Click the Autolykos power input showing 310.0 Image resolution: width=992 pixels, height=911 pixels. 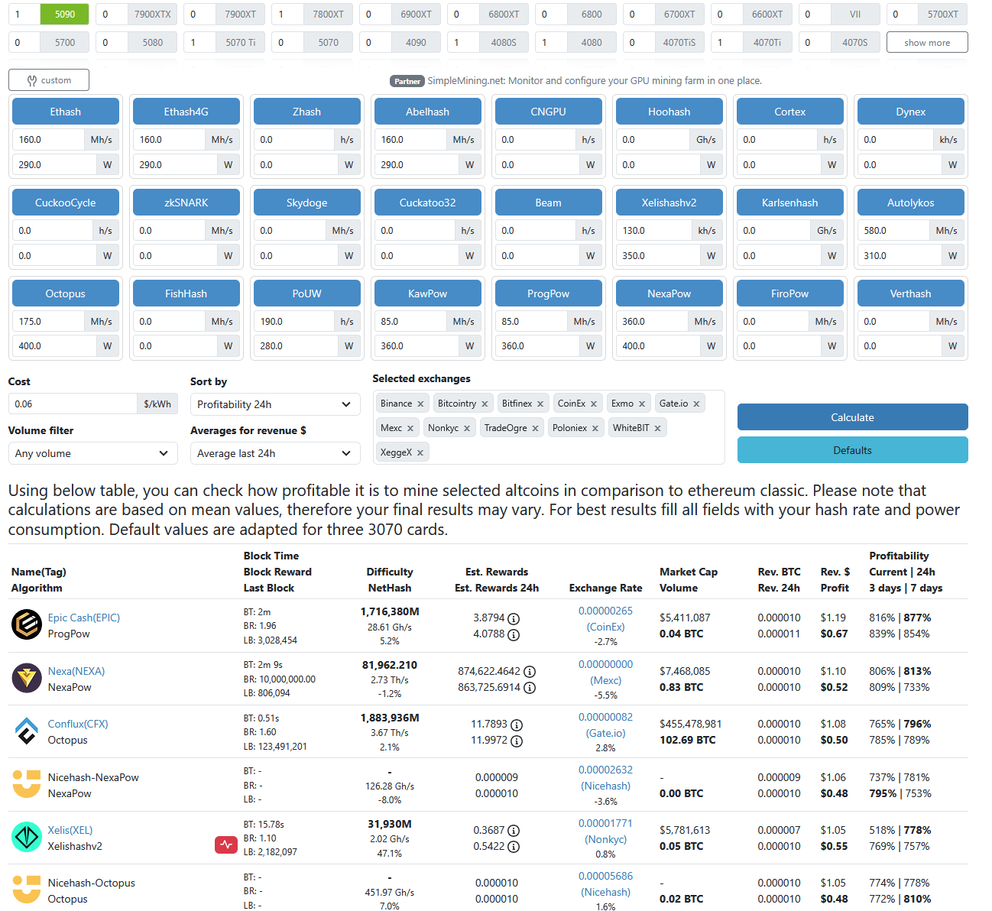tap(899, 255)
